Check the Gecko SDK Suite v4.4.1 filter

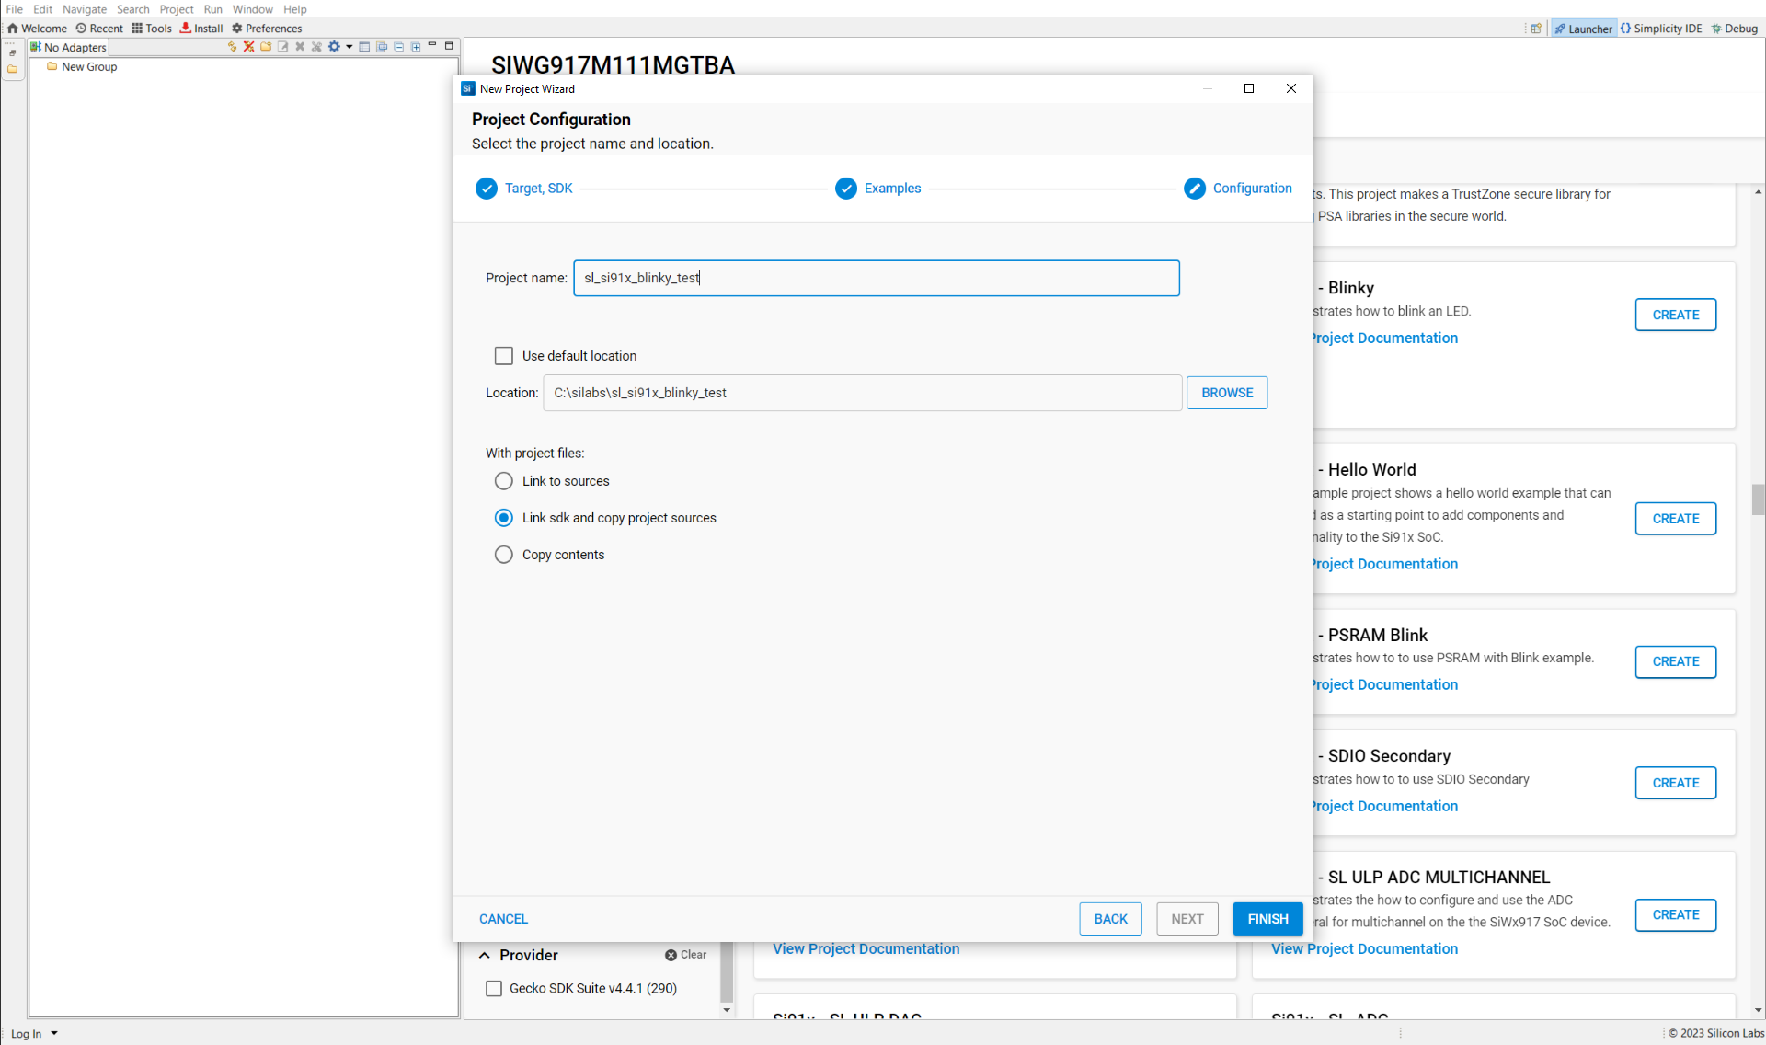[x=494, y=988]
